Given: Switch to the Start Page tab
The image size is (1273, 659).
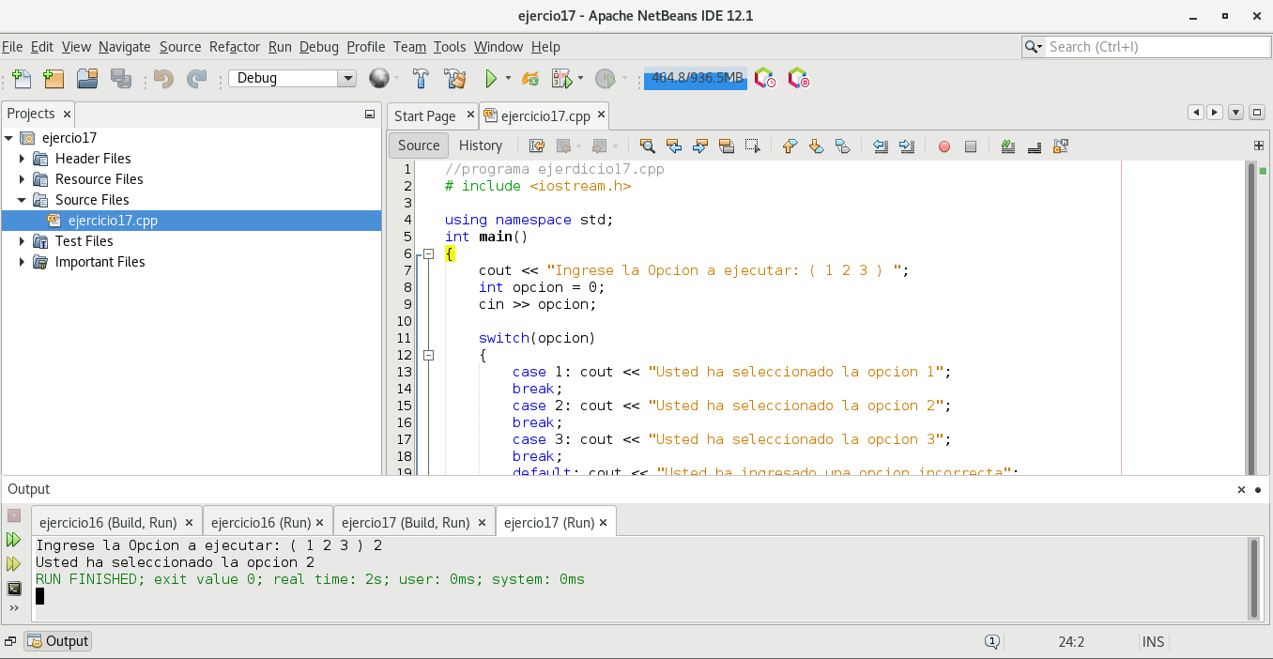Looking at the screenshot, I should coord(424,116).
